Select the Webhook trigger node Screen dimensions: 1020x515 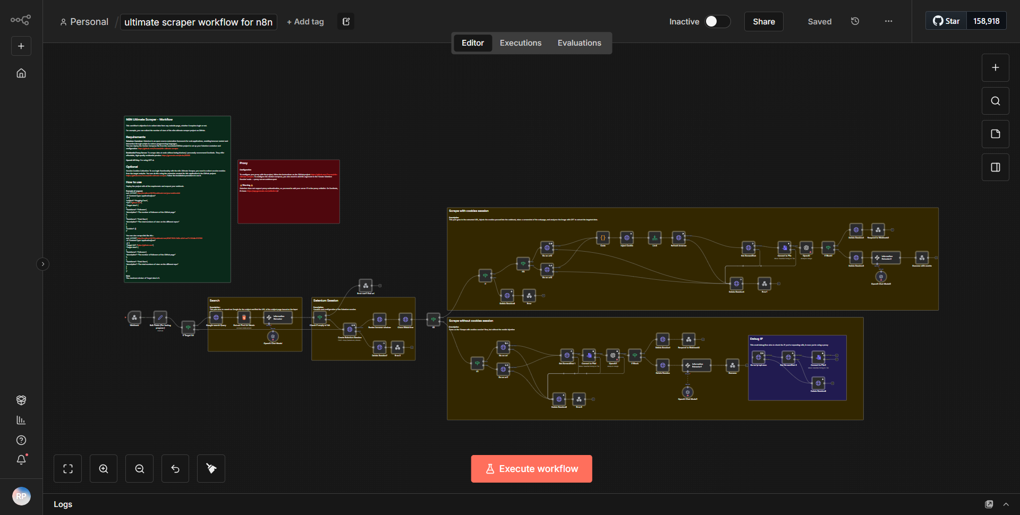point(134,317)
